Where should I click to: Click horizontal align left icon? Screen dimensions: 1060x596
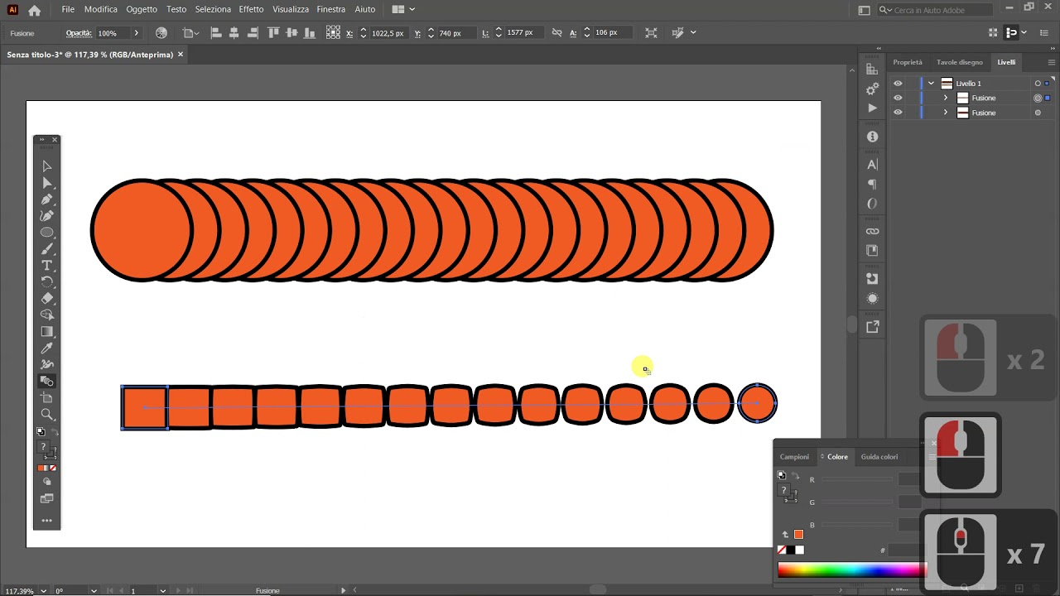[x=216, y=33]
